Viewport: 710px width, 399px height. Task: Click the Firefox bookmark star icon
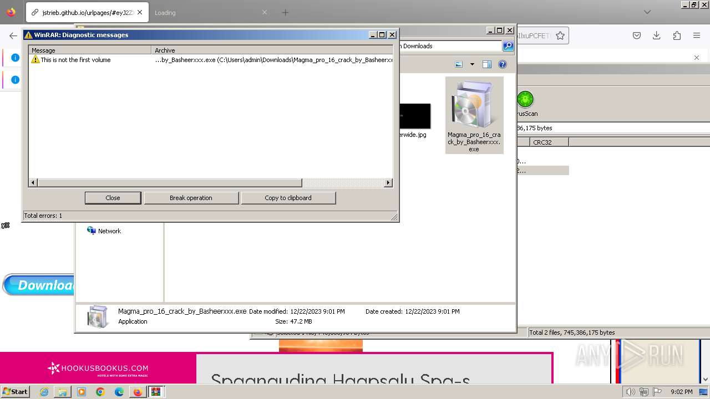[x=560, y=35]
